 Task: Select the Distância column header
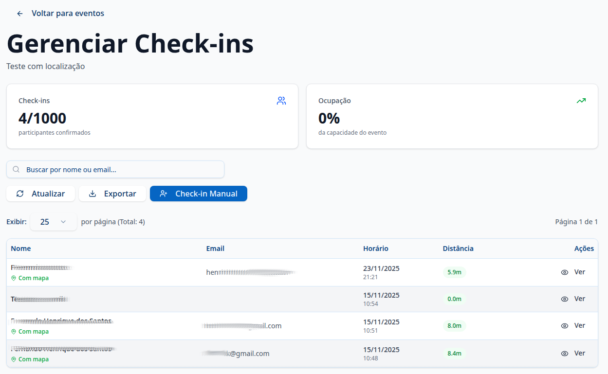pyautogui.click(x=458, y=249)
